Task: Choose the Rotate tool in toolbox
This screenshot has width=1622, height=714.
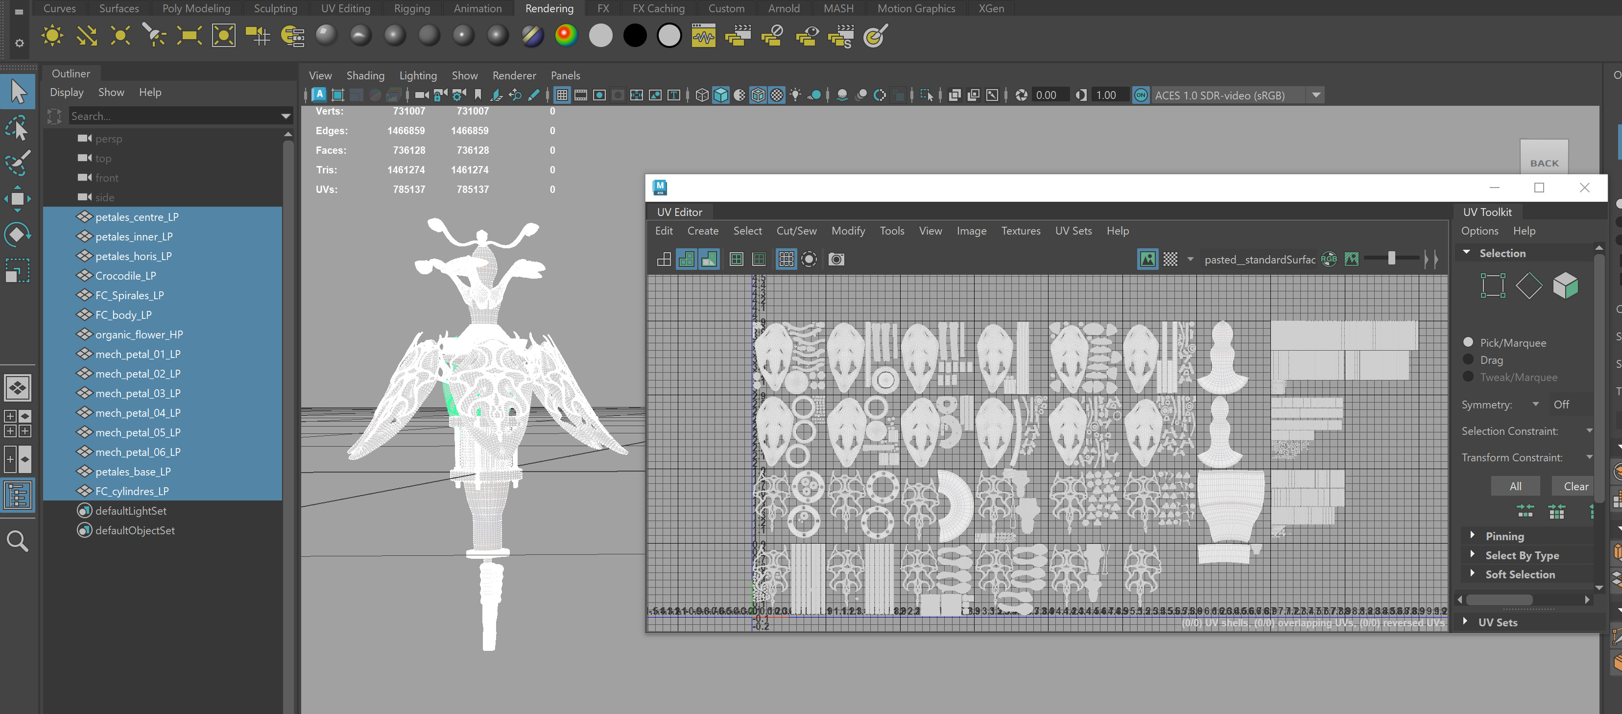Action: tap(18, 235)
